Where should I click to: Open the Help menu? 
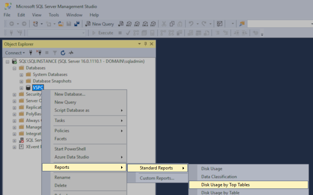point(94,15)
